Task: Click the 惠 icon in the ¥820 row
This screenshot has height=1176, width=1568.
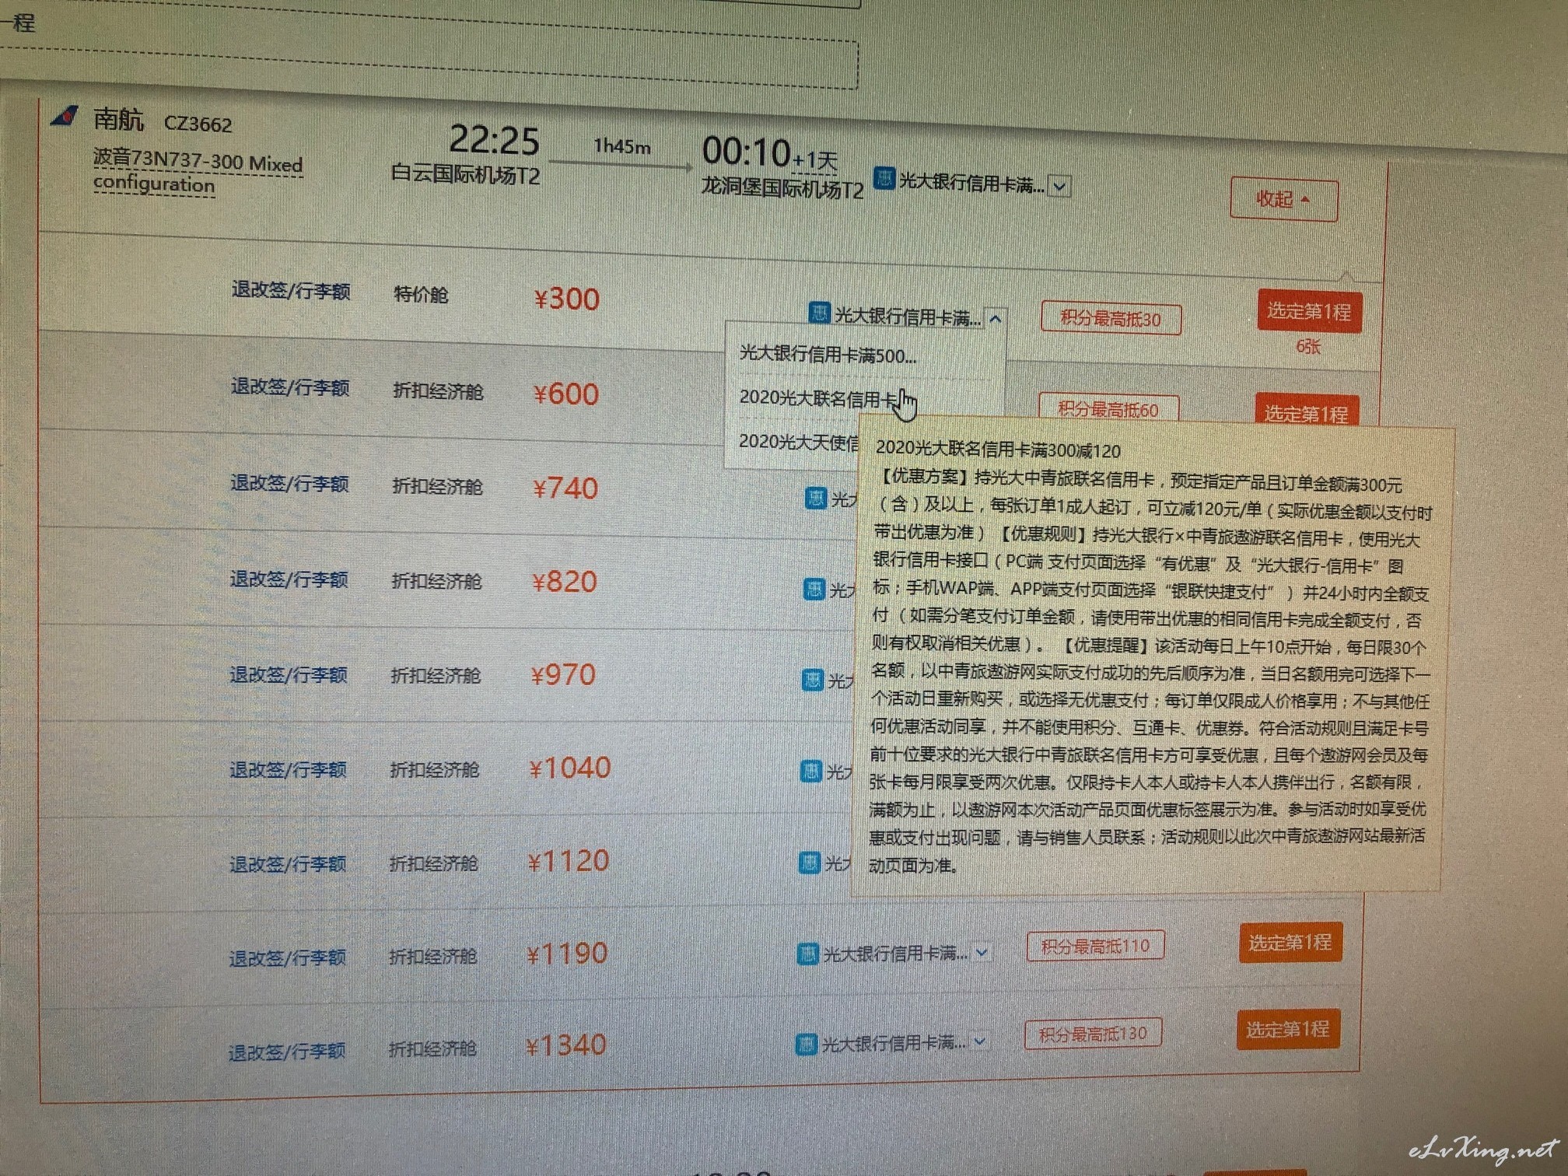Action: tap(814, 589)
